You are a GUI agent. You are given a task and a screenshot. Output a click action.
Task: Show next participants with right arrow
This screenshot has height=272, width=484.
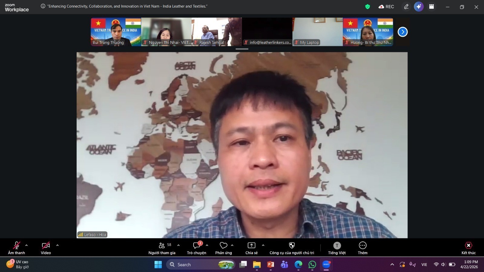pos(402,32)
